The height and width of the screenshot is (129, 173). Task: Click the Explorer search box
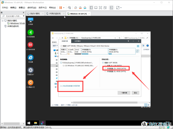[136, 38]
